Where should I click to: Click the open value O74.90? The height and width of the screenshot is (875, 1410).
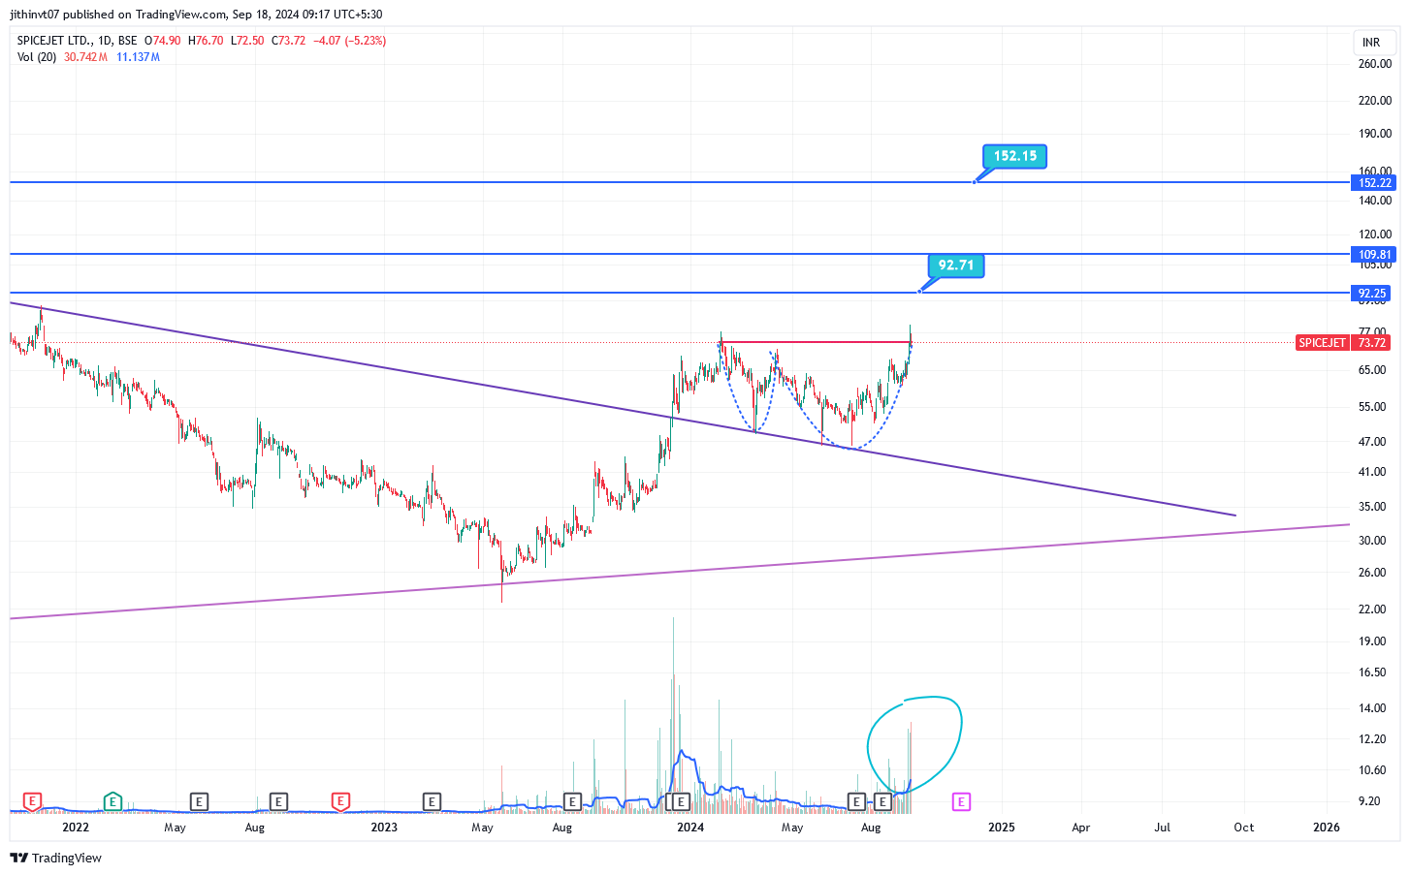click(163, 41)
